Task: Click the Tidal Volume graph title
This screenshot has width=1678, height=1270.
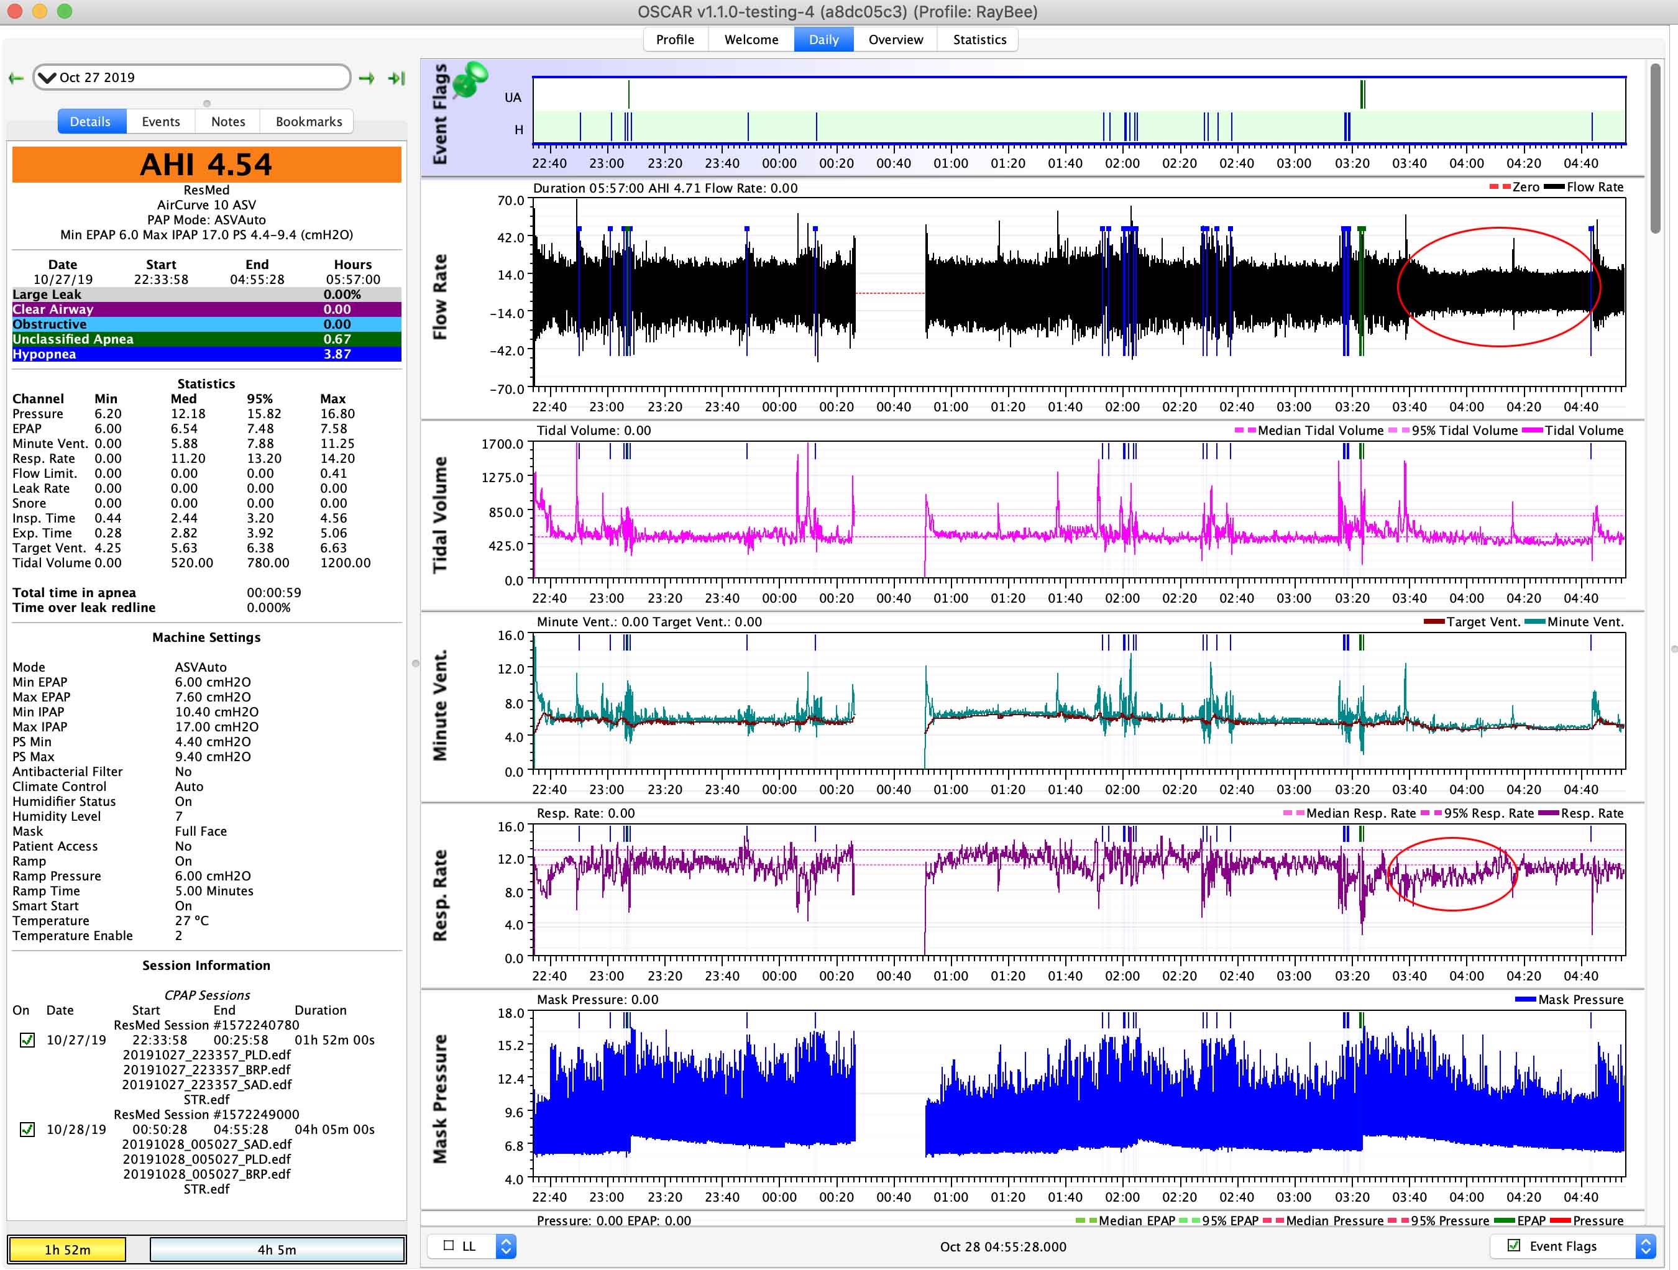Action: pos(440,515)
